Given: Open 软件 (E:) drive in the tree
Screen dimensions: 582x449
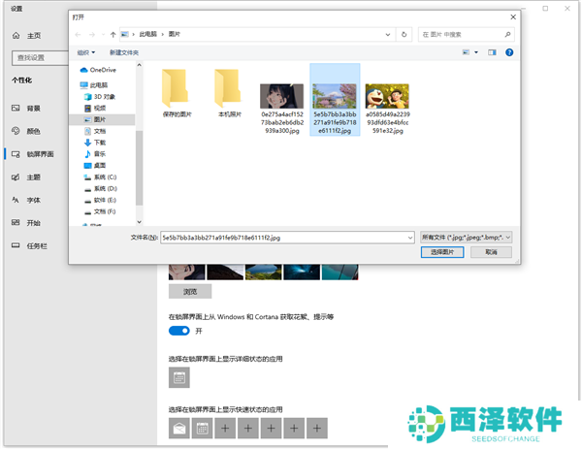Looking at the screenshot, I should click(x=100, y=200).
